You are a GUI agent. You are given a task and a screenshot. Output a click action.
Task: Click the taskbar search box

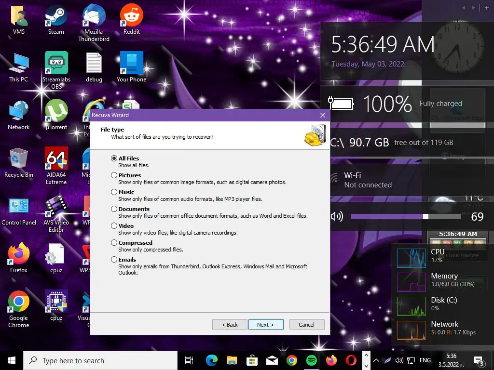100,360
